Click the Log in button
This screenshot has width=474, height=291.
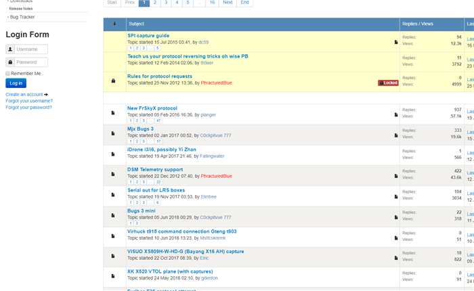[x=16, y=83]
